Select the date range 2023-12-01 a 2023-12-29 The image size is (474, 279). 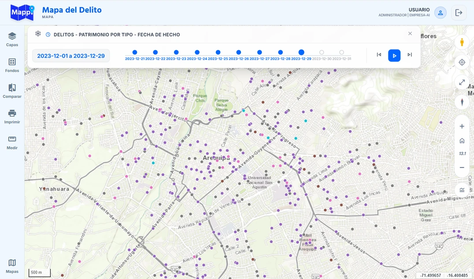pos(71,56)
